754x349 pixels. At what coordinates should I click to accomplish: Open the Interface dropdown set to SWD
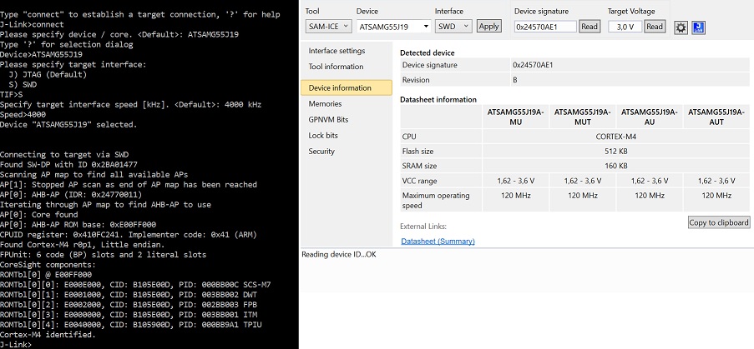pos(453,27)
